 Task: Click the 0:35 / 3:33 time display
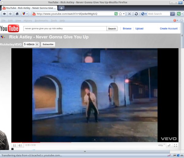click(x=30, y=145)
